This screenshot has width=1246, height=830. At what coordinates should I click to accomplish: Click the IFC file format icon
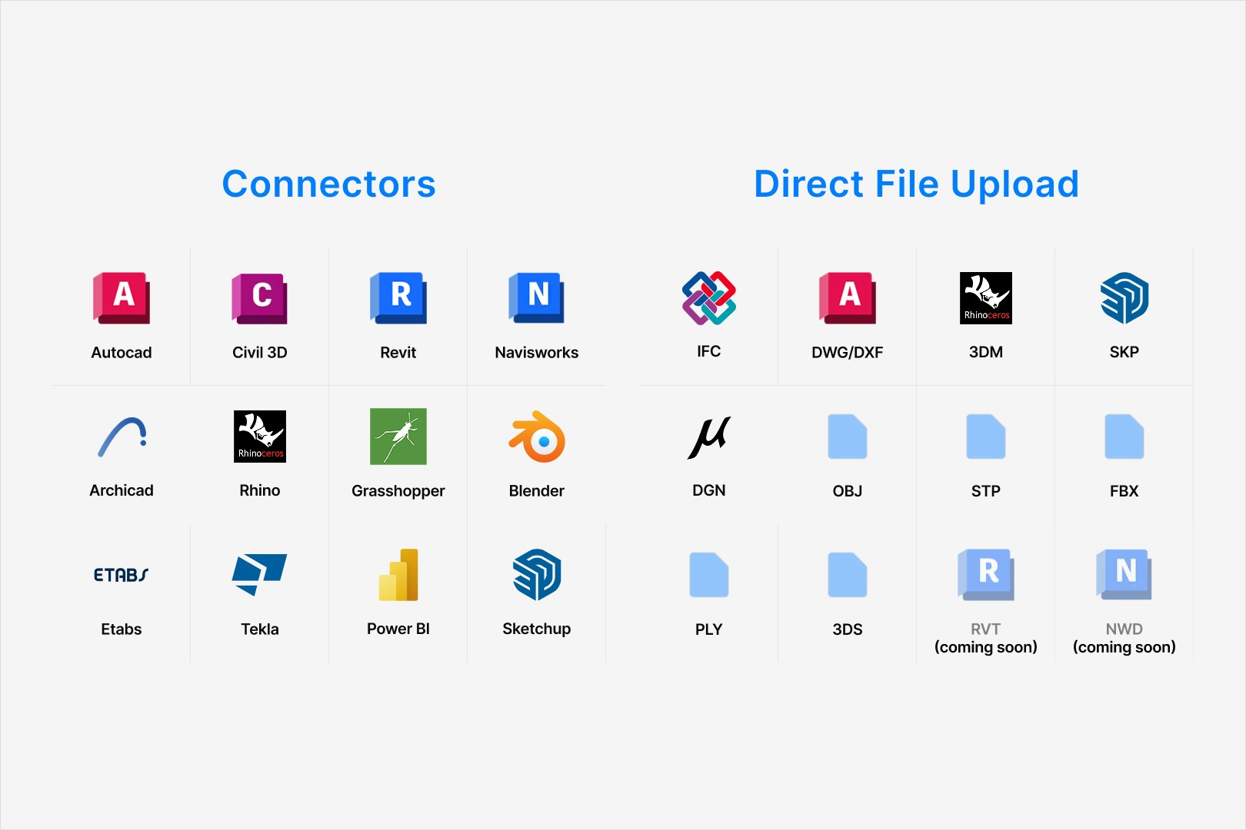[x=708, y=298]
